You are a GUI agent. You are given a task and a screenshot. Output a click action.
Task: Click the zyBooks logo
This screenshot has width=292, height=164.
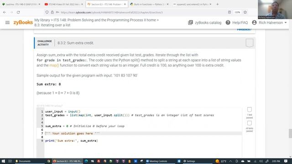point(23,22)
